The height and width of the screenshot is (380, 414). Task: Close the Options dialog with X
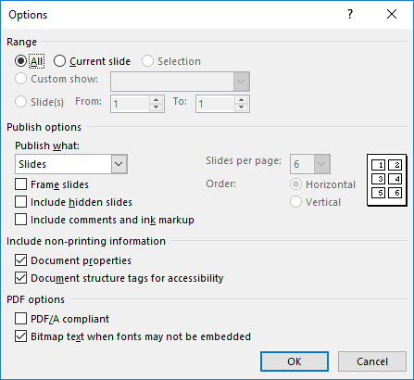(392, 14)
